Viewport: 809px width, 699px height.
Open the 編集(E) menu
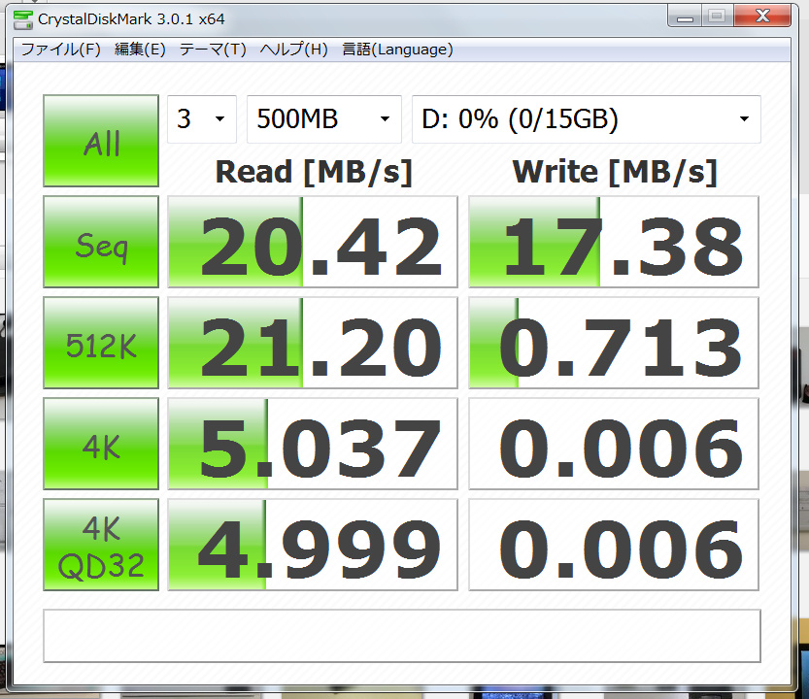click(140, 50)
